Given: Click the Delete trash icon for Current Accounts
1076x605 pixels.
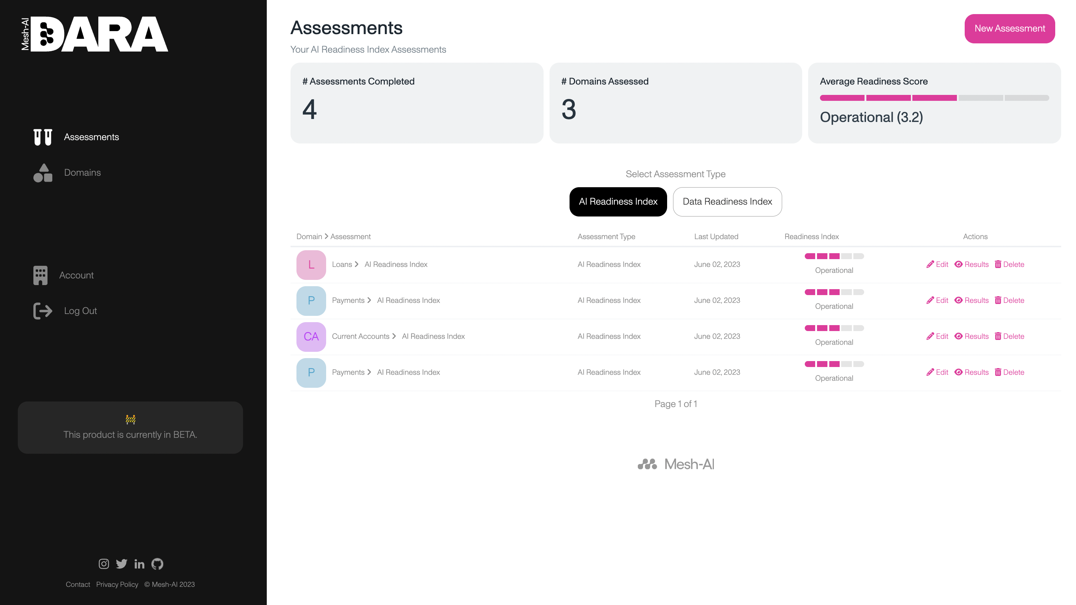Looking at the screenshot, I should pos(999,336).
